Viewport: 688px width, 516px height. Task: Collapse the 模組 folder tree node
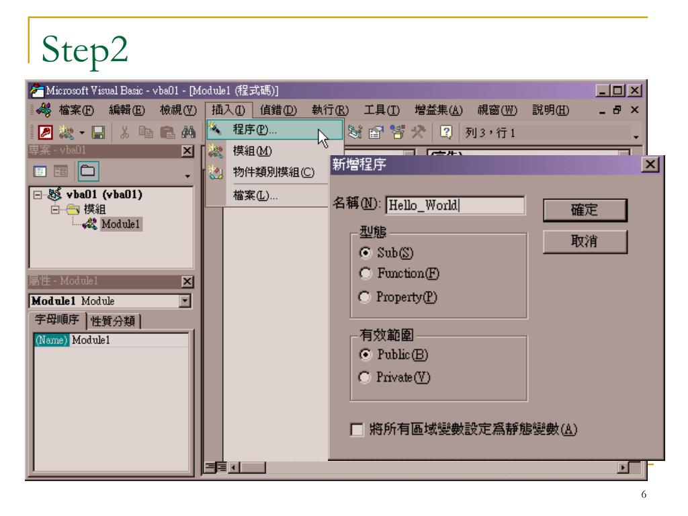[x=55, y=210]
